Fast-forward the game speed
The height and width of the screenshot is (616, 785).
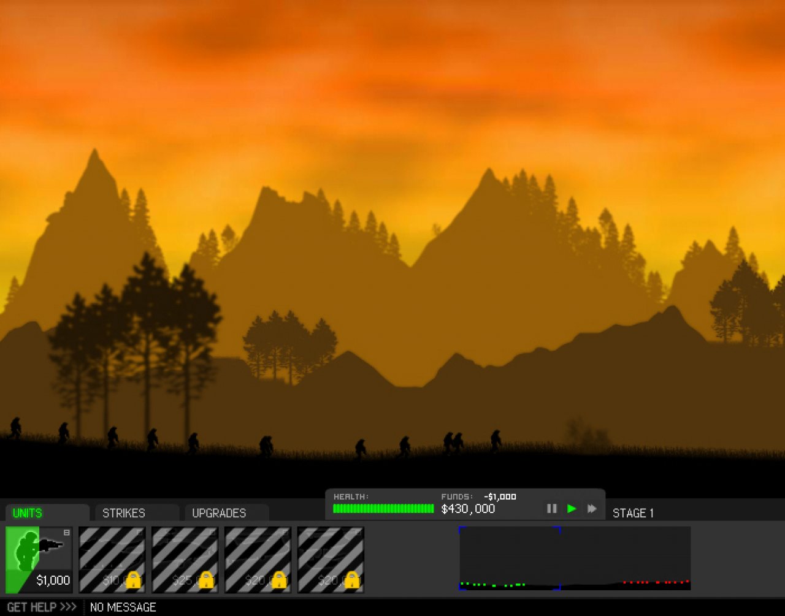click(x=592, y=508)
